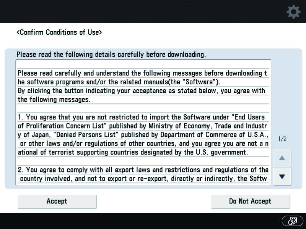Viewport: 306px width, 229px height.
Task: Click the line 'or other laws and/or regulations'
Action: 144,144
